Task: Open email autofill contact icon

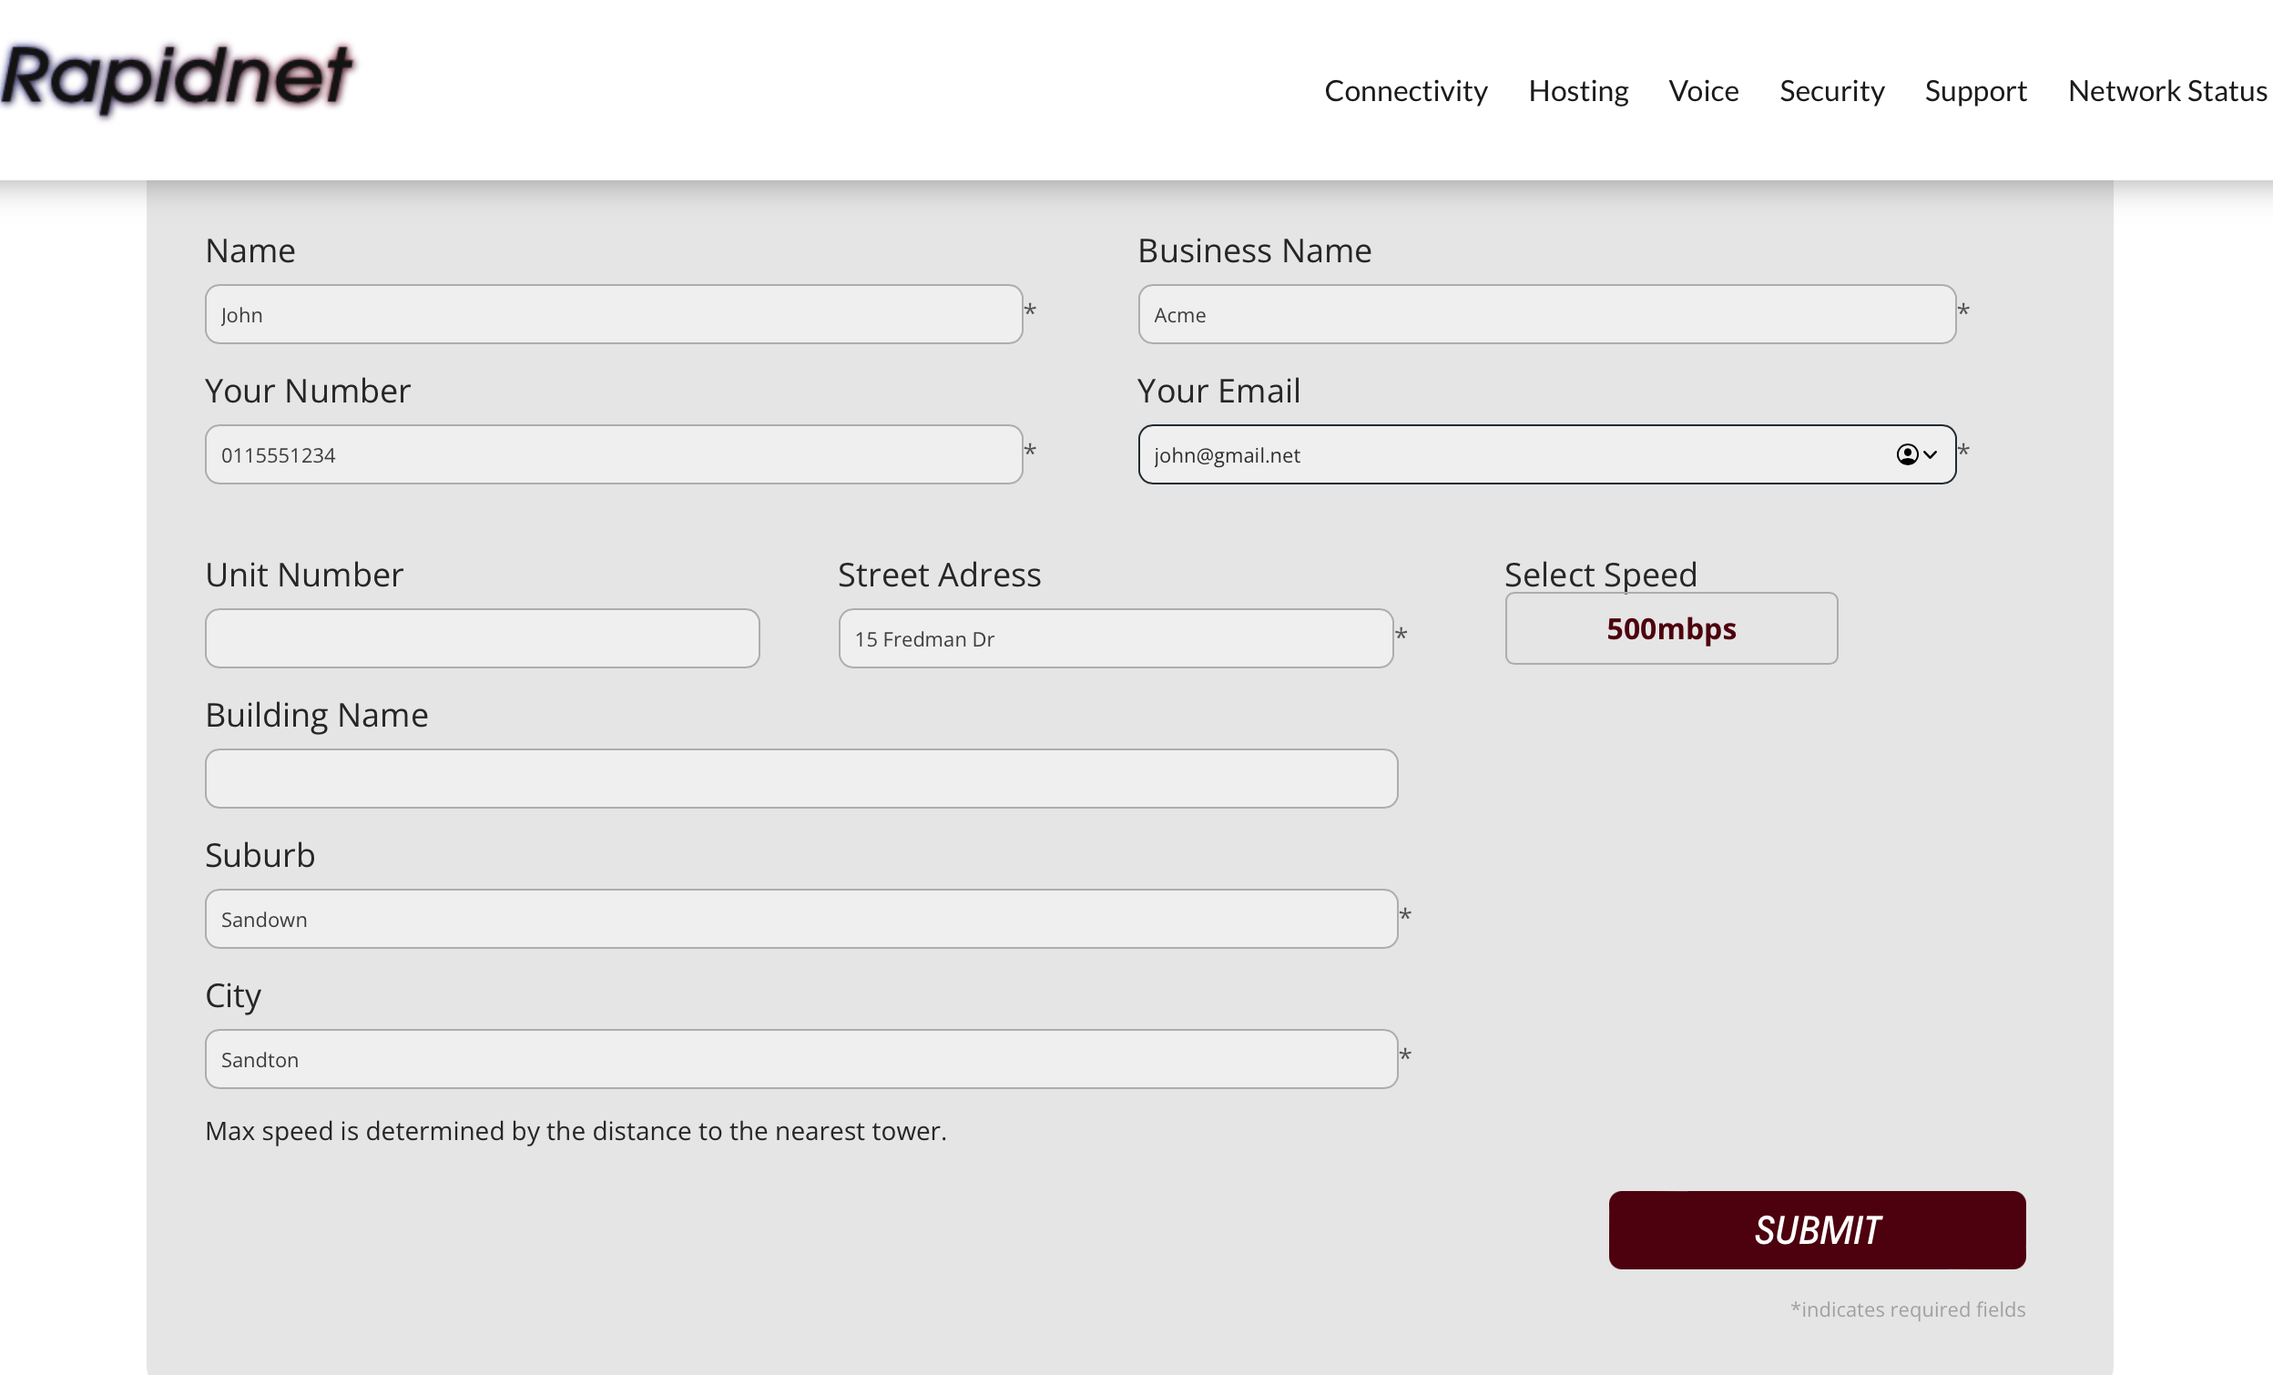Action: click(x=1906, y=454)
